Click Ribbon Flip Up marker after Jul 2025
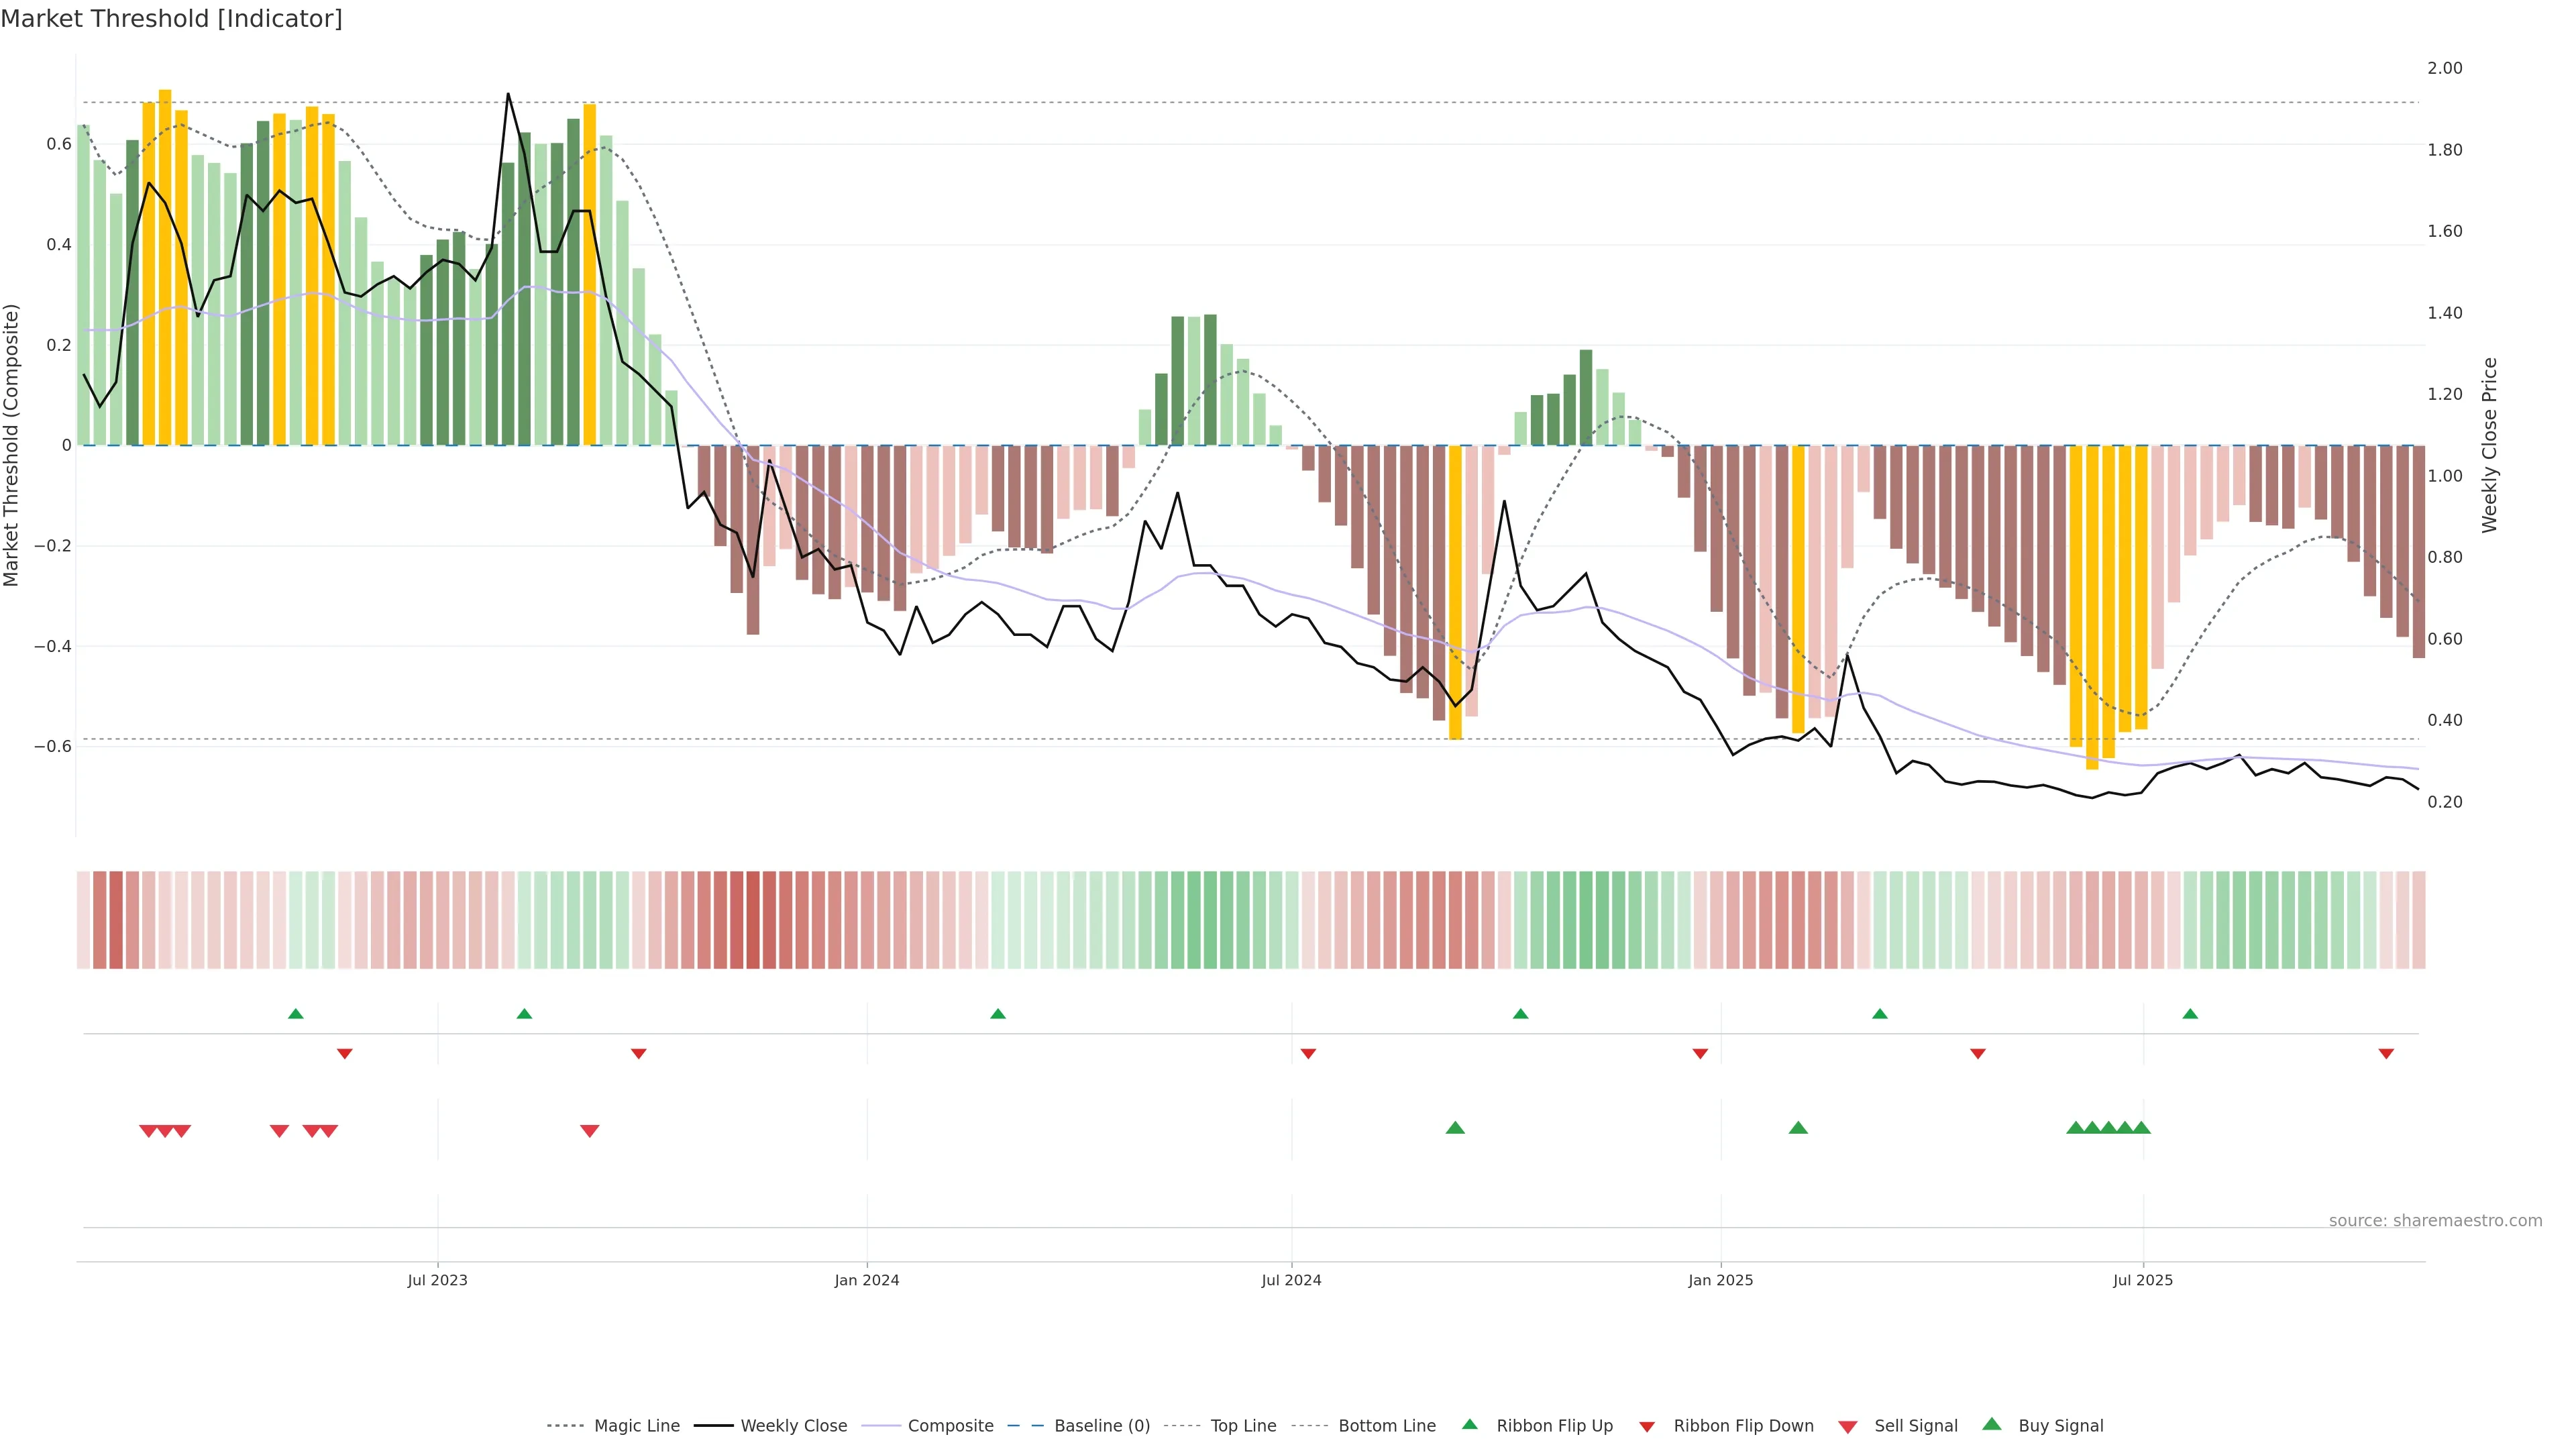The height and width of the screenshot is (1449, 2576). (x=2190, y=1014)
